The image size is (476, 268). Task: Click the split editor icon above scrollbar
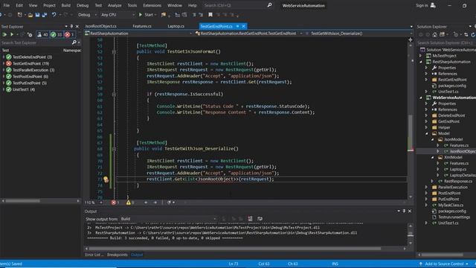click(411, 39)
